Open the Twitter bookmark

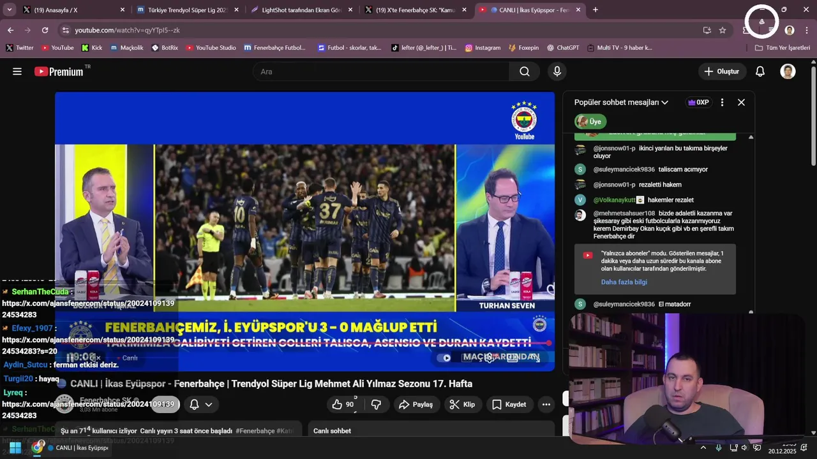point(20,48)
